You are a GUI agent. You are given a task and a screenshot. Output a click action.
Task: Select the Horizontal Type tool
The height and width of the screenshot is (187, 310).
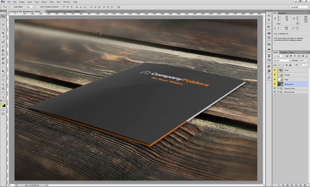point(3,80)
